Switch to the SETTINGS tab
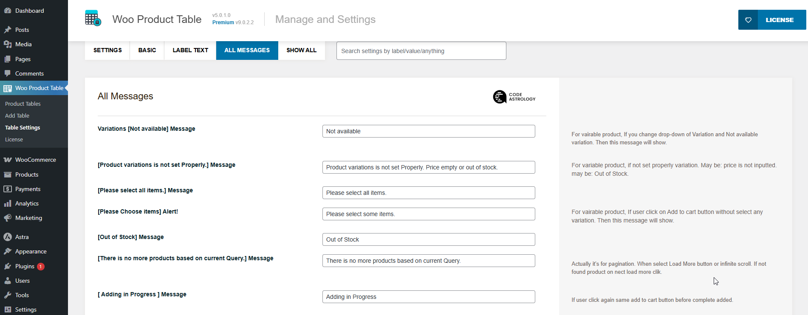Viewport: 808px width, 315px height. [107, 50]
